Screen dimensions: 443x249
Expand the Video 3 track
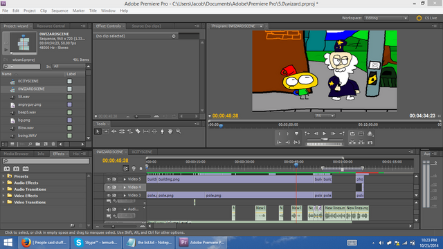[x=125, y=195]
